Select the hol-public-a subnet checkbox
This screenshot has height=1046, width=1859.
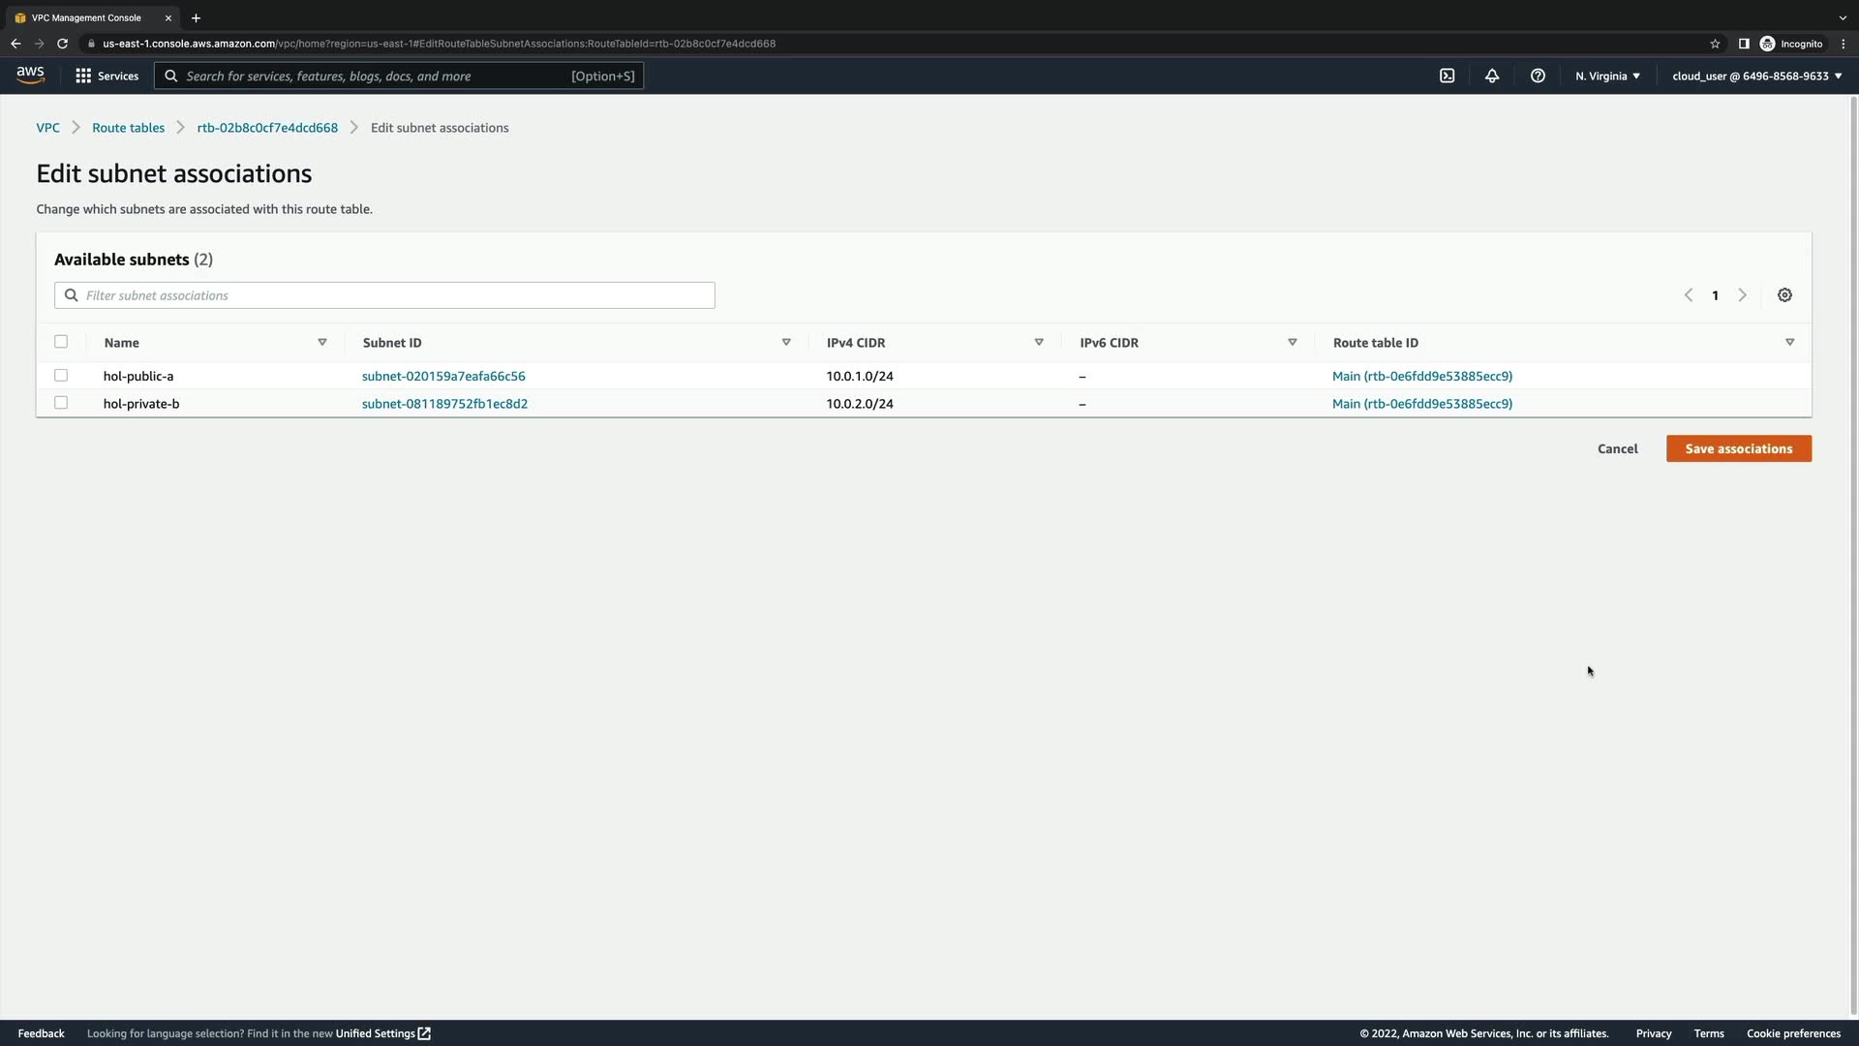(x=61, y=375)
